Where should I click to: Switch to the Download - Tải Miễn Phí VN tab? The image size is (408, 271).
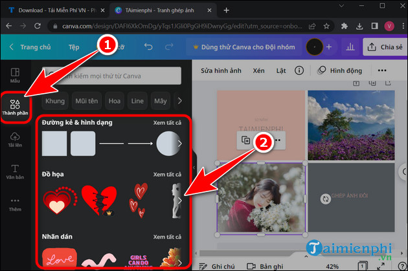point(56,10)
